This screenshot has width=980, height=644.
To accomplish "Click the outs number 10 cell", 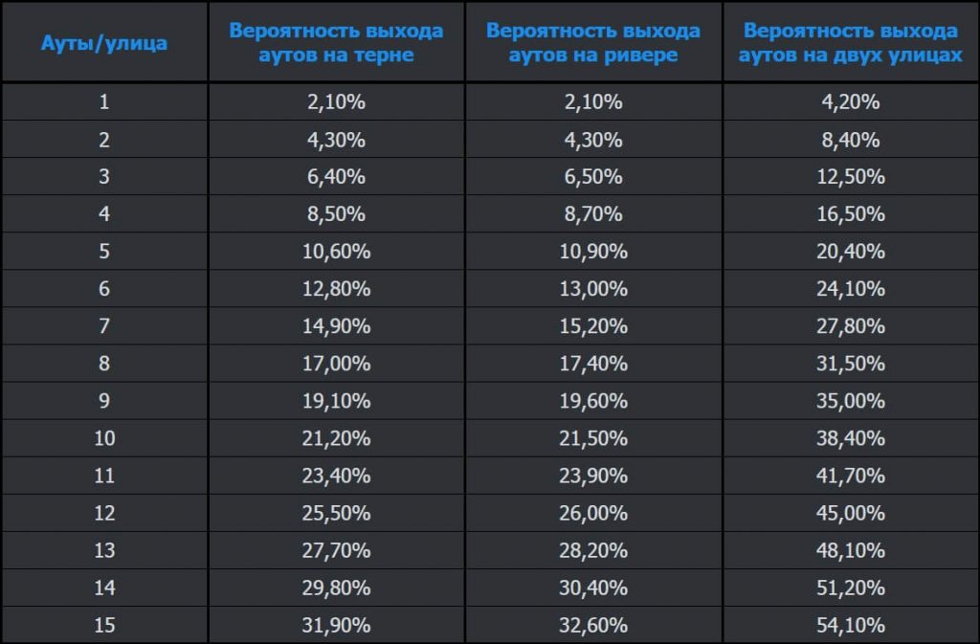I will click(104, 438).
